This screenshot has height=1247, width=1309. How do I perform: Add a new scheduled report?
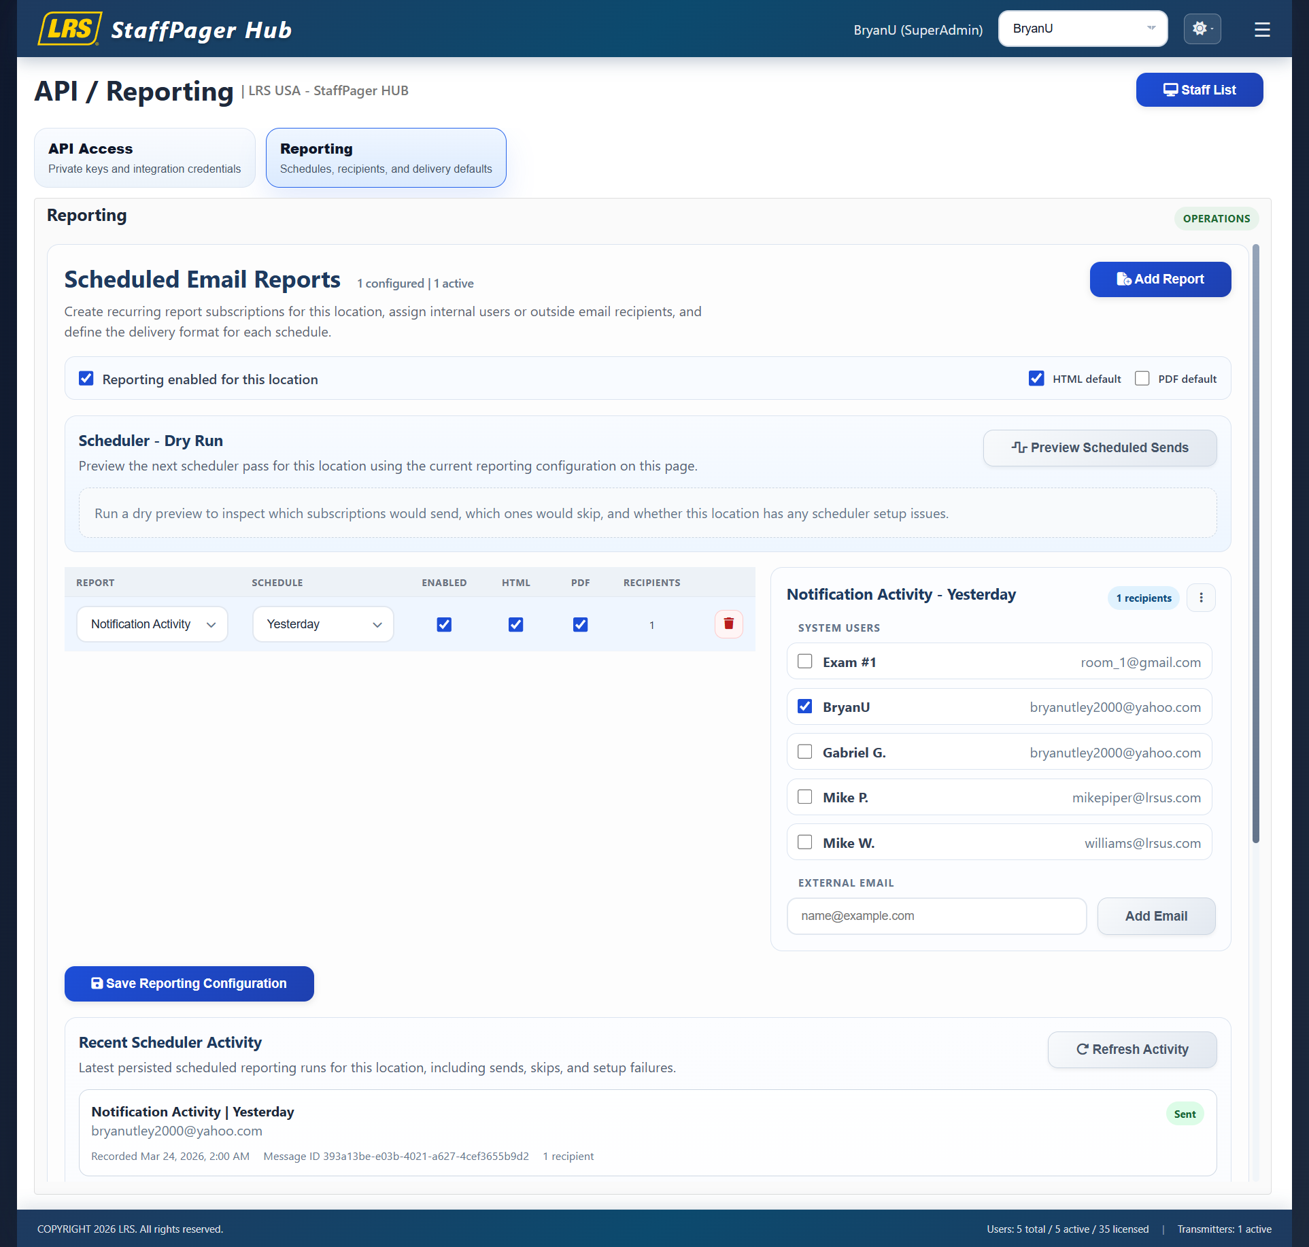coord(1160,279)
